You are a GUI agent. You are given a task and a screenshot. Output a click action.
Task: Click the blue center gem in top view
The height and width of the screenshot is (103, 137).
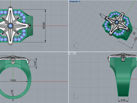point(10,26)
